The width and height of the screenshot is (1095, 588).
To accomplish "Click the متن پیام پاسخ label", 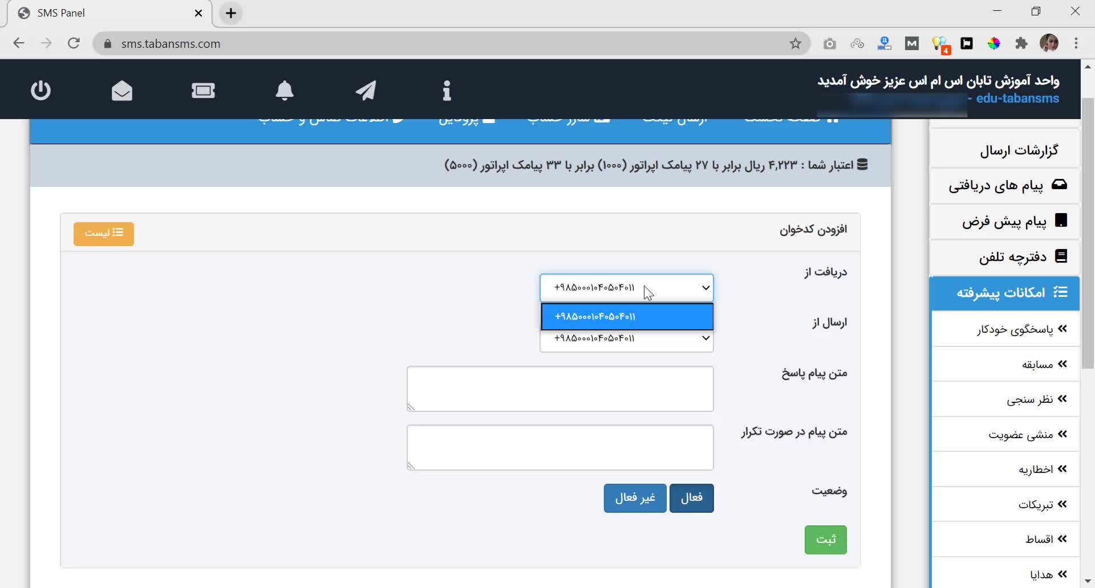I will pos(814,373).
